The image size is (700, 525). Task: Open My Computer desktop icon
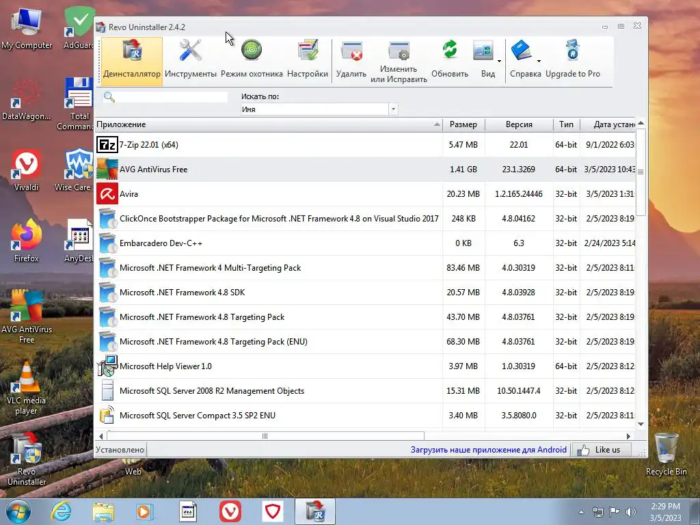[27, 29]
